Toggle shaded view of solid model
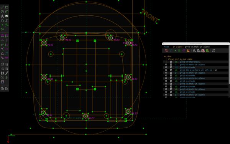 [x=194, y=51]
